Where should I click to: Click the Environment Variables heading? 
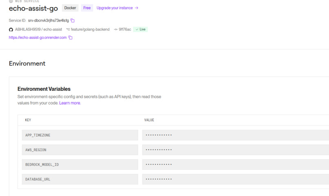pyautogui.click(x=44, y=89)
